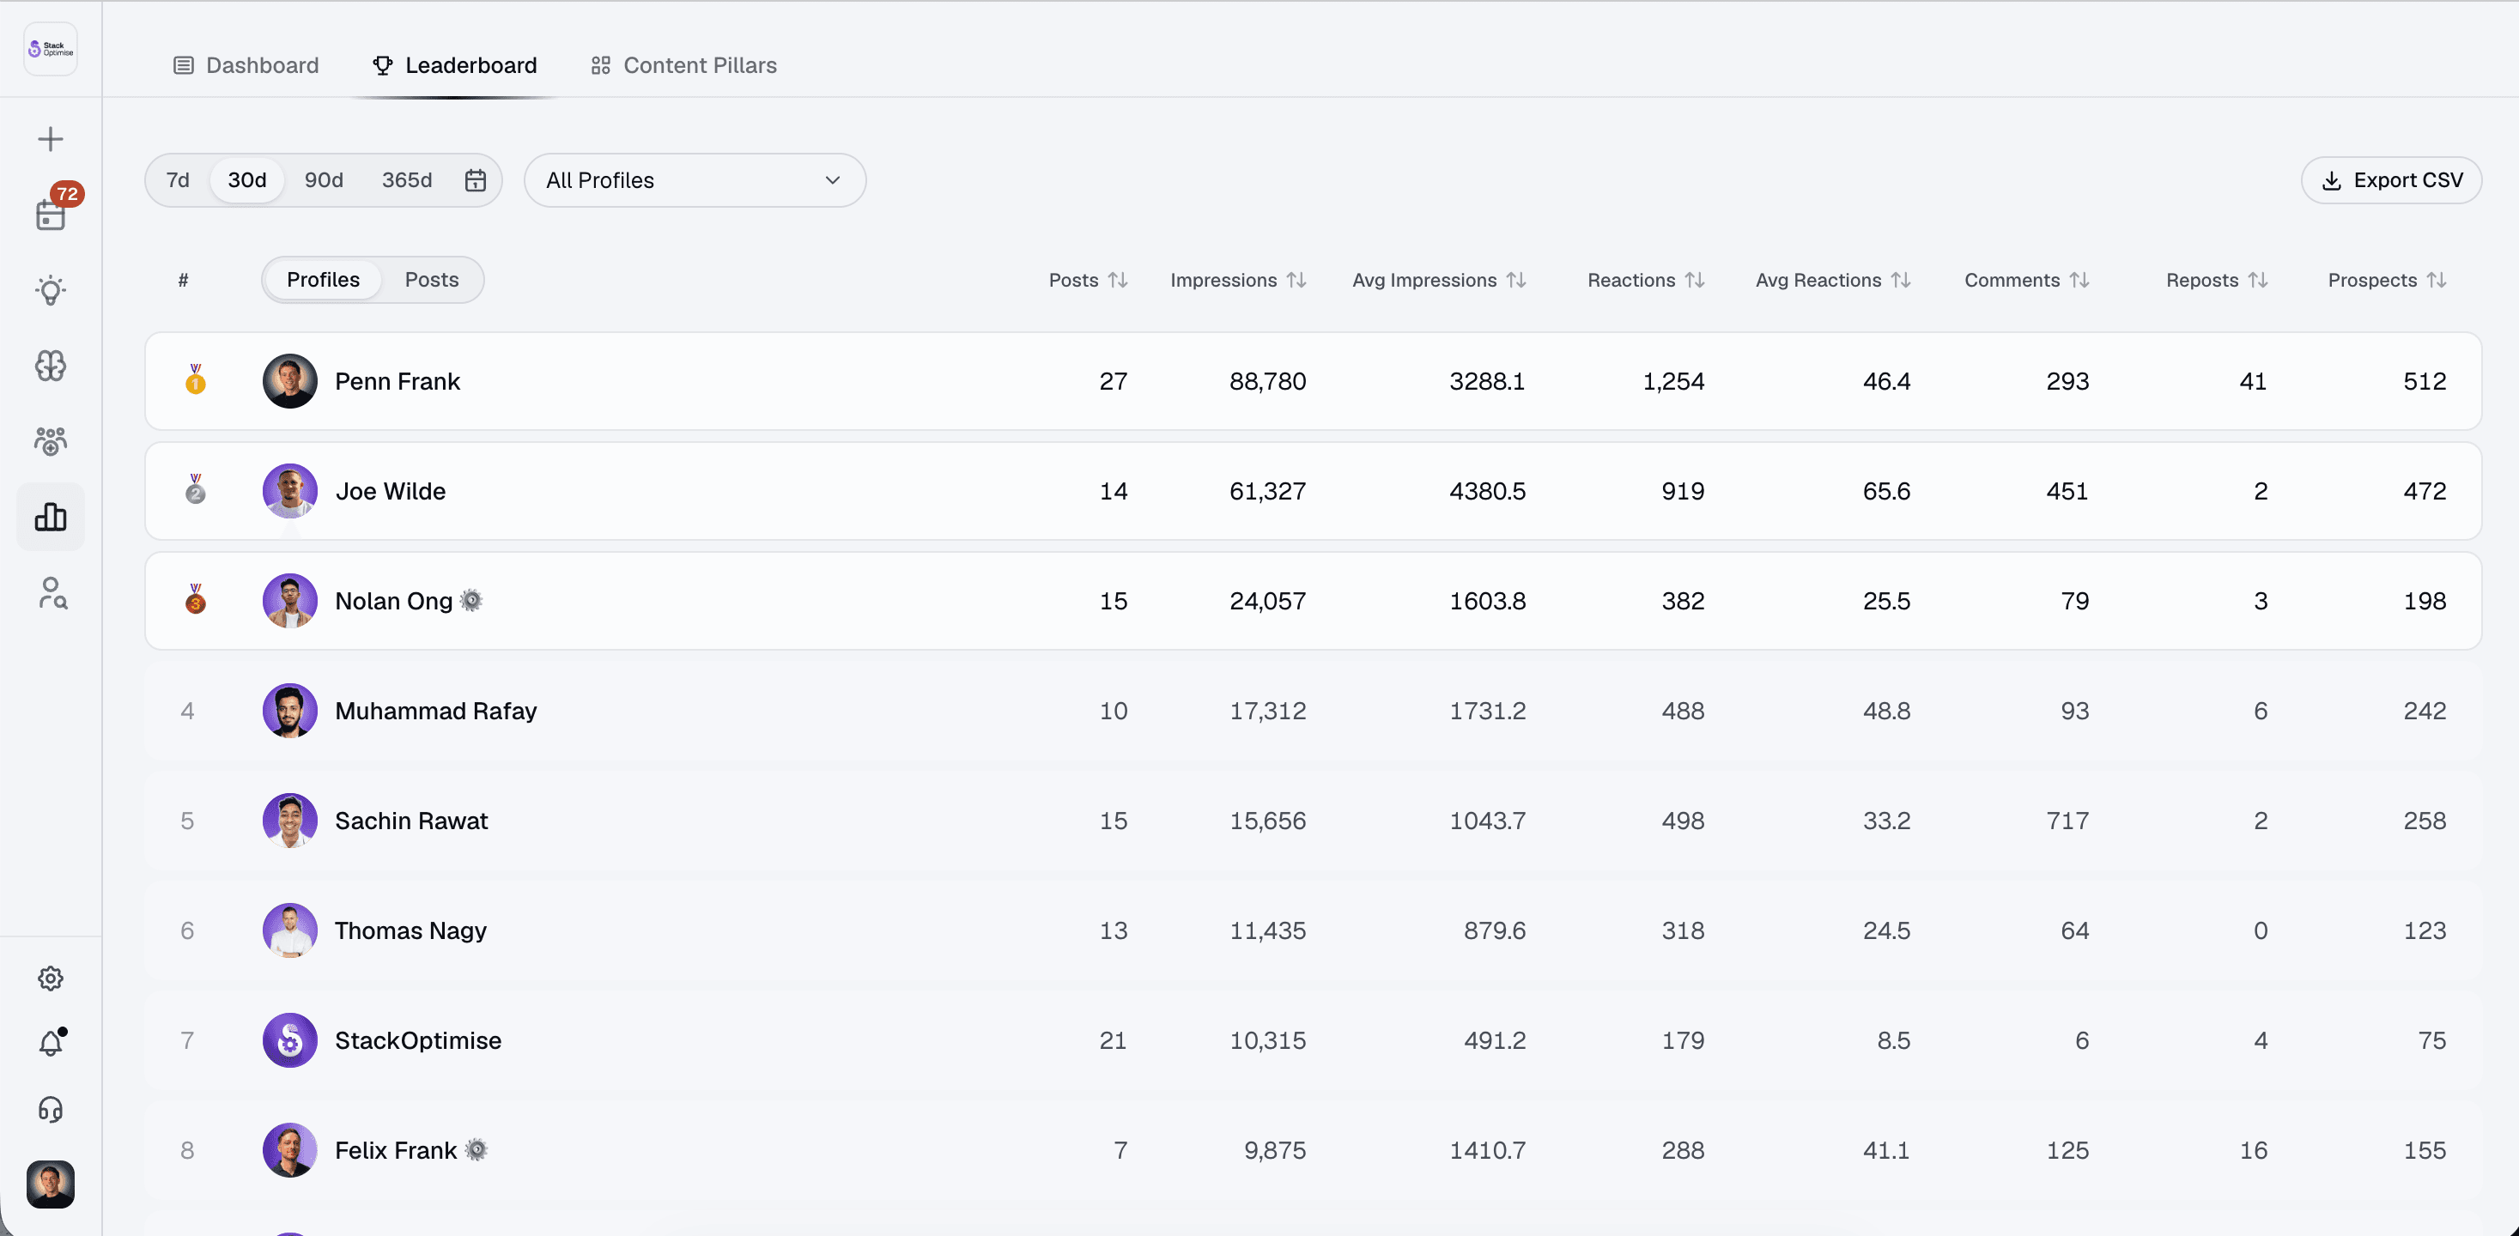Go to the Dashboard tab
Viewport: 2519px width, 1236px height.
246,65
